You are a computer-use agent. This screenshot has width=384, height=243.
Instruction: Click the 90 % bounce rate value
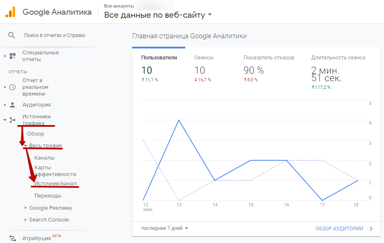[253, 70]
